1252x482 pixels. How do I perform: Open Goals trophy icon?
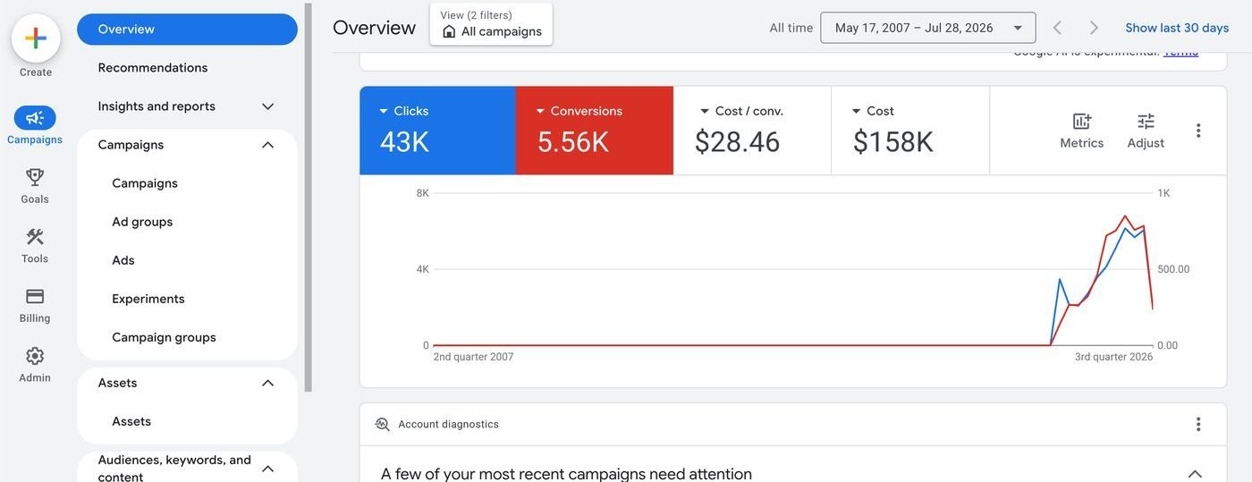[35, 177]
